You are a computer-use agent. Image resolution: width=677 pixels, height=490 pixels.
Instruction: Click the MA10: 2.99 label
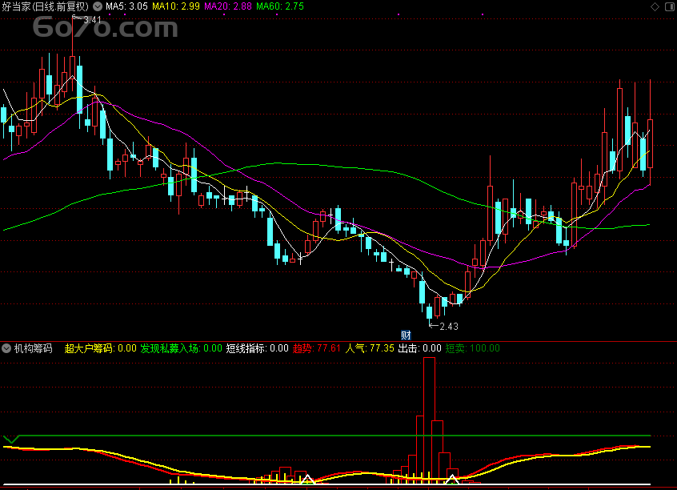[176, 6]
